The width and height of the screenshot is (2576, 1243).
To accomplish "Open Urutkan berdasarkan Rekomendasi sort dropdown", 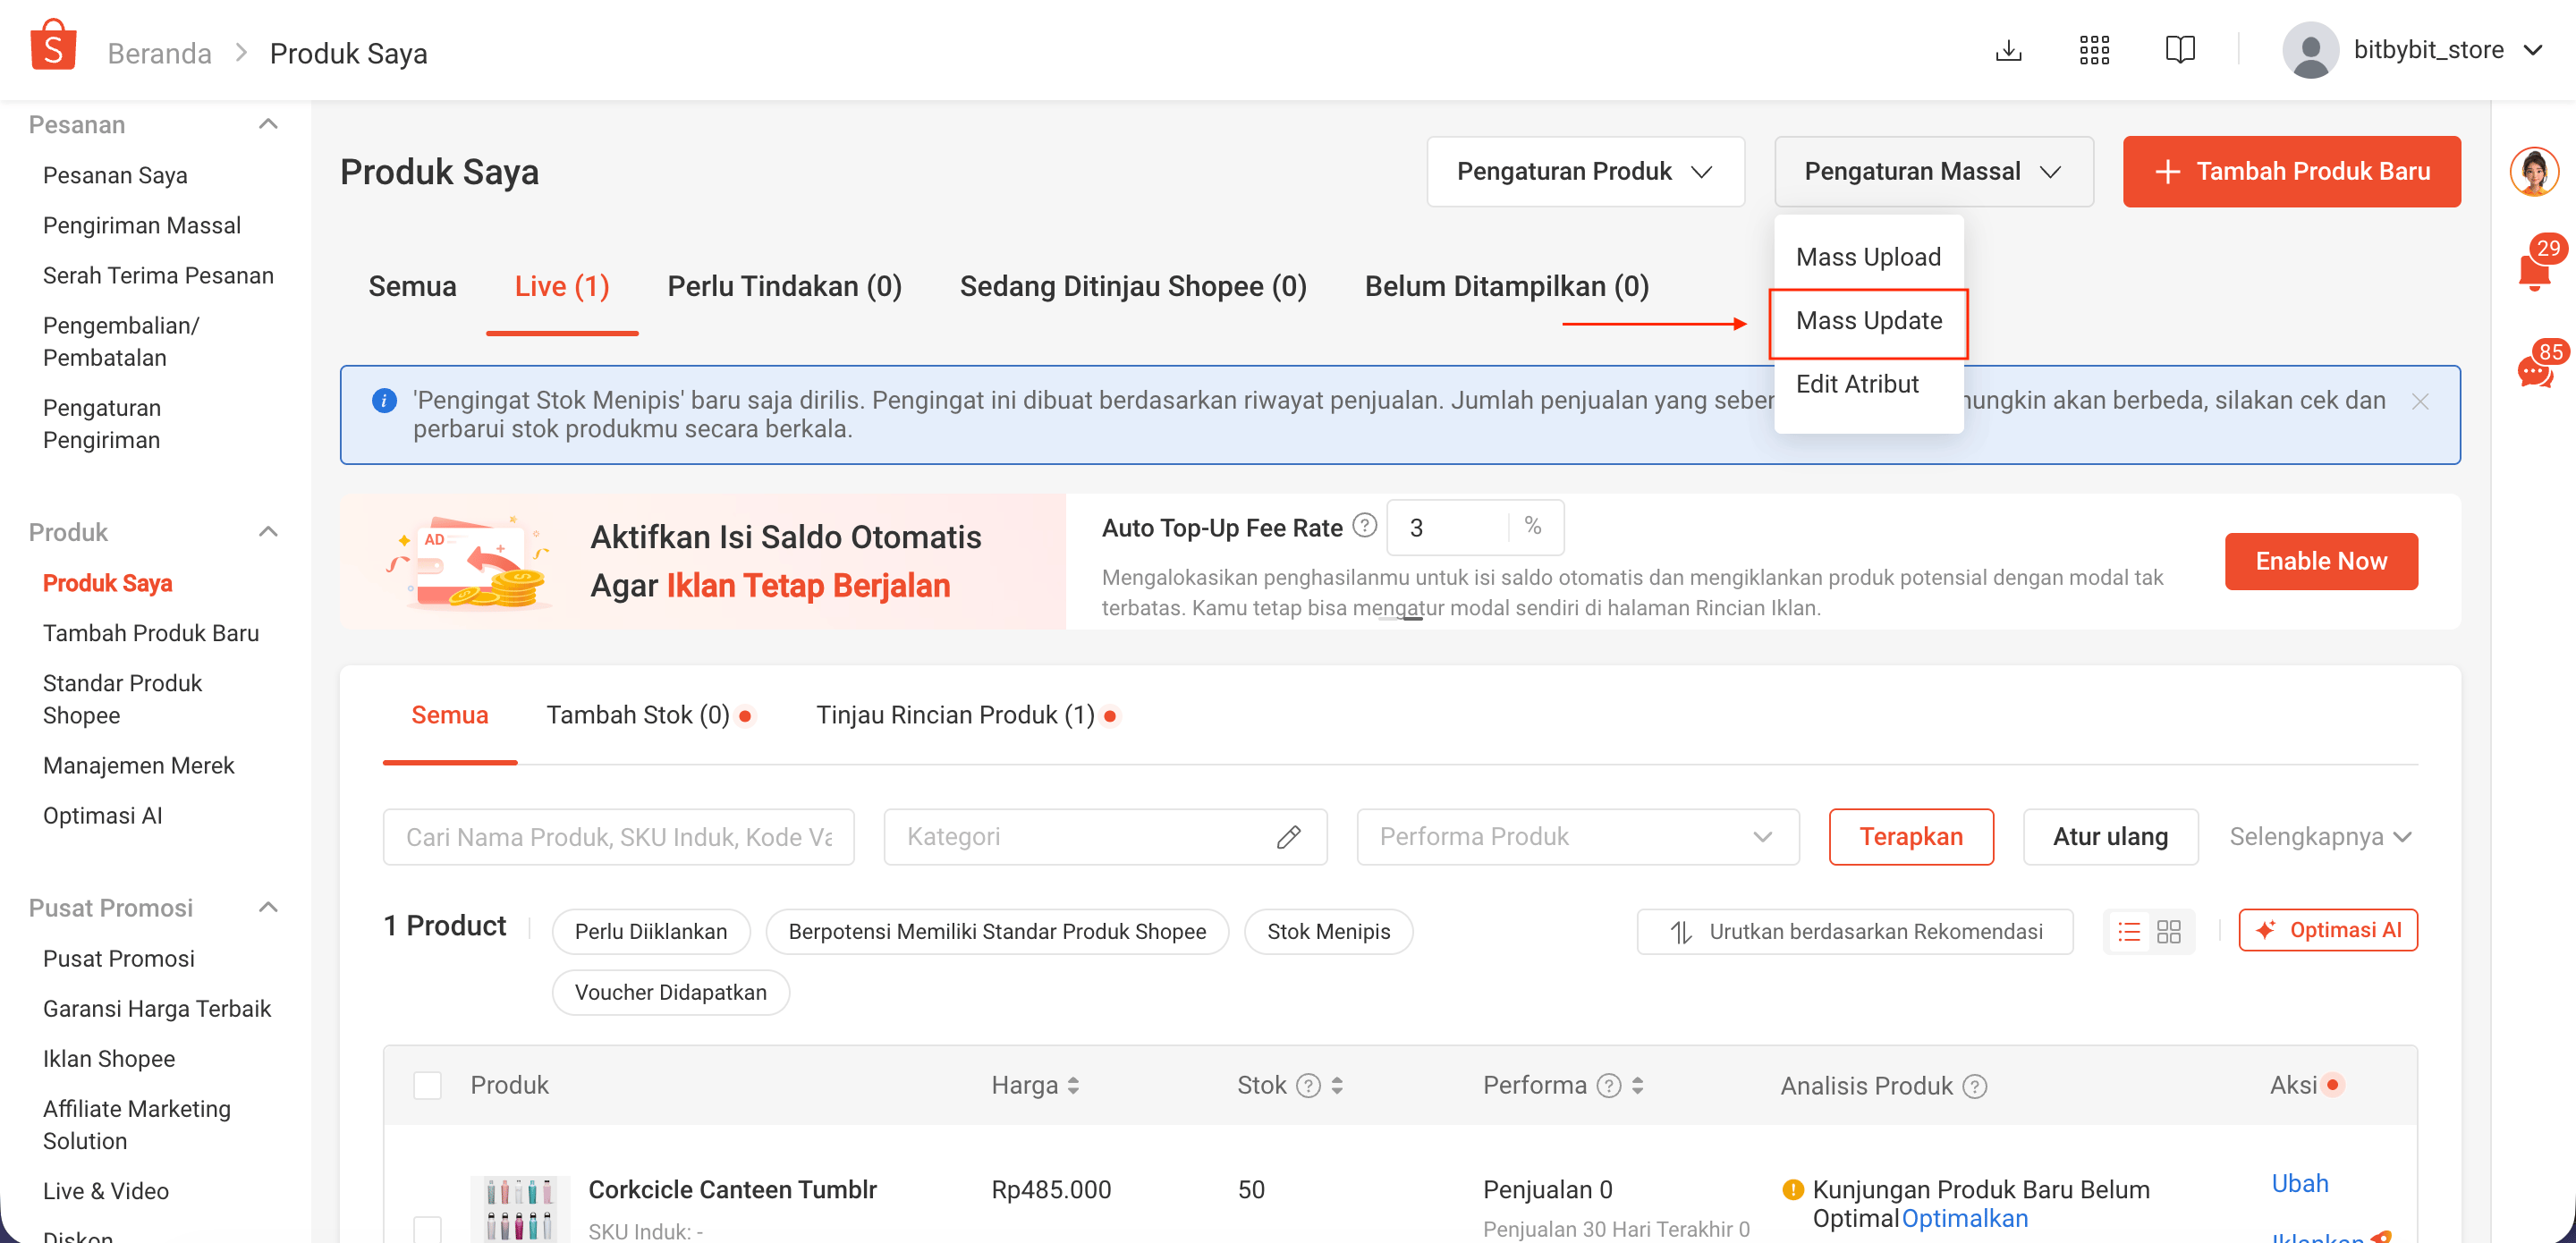I will pyautogui.click(x=1854, y=932).
